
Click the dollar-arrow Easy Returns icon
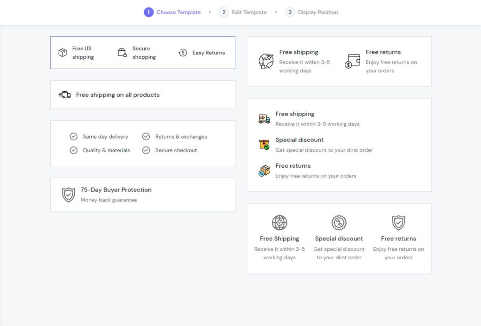tap(183, 53)
